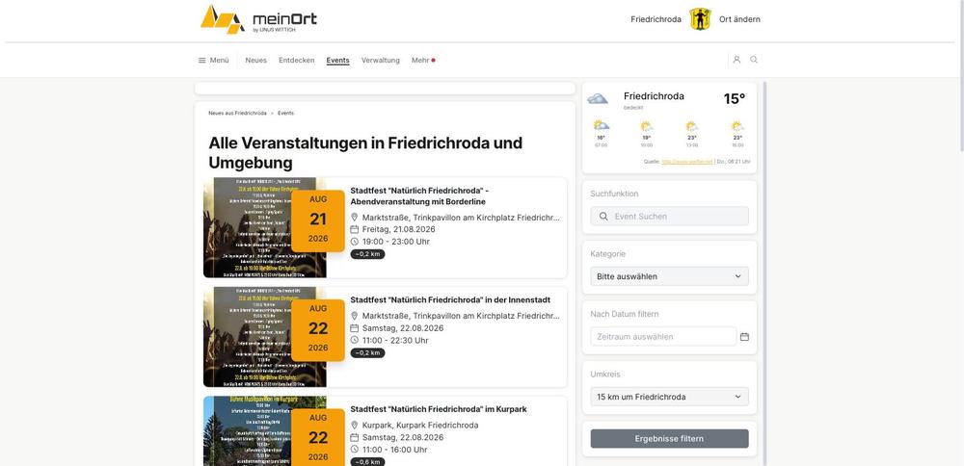Image resolution: width=964 pixels, height=466 pixels.
Task: Open thumbnail of Borderline Abendveranstaltung event
Action: (x=265, y=228)
